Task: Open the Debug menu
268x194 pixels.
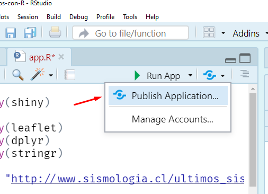Action: [x=78, y=17]
